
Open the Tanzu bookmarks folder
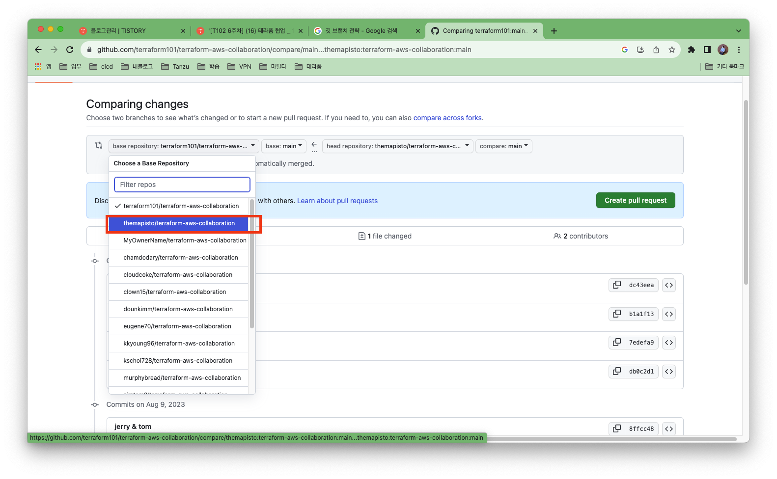coord(175,67)
